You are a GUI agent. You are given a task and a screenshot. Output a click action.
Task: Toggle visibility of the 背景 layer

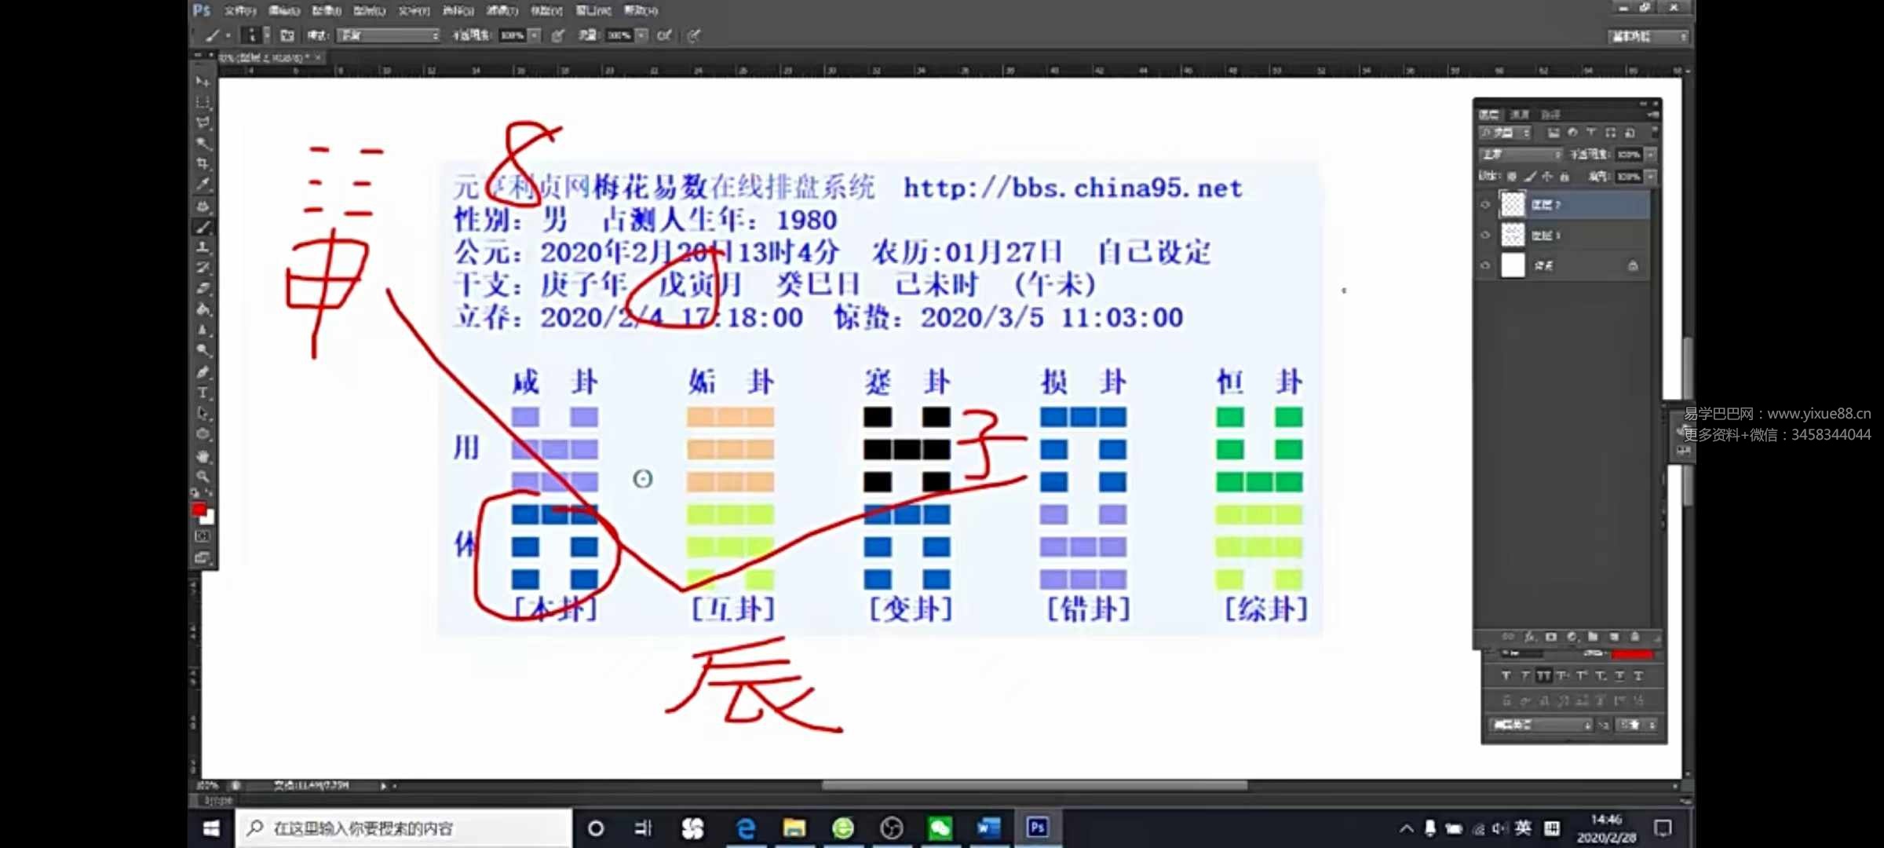(1486, 265)
